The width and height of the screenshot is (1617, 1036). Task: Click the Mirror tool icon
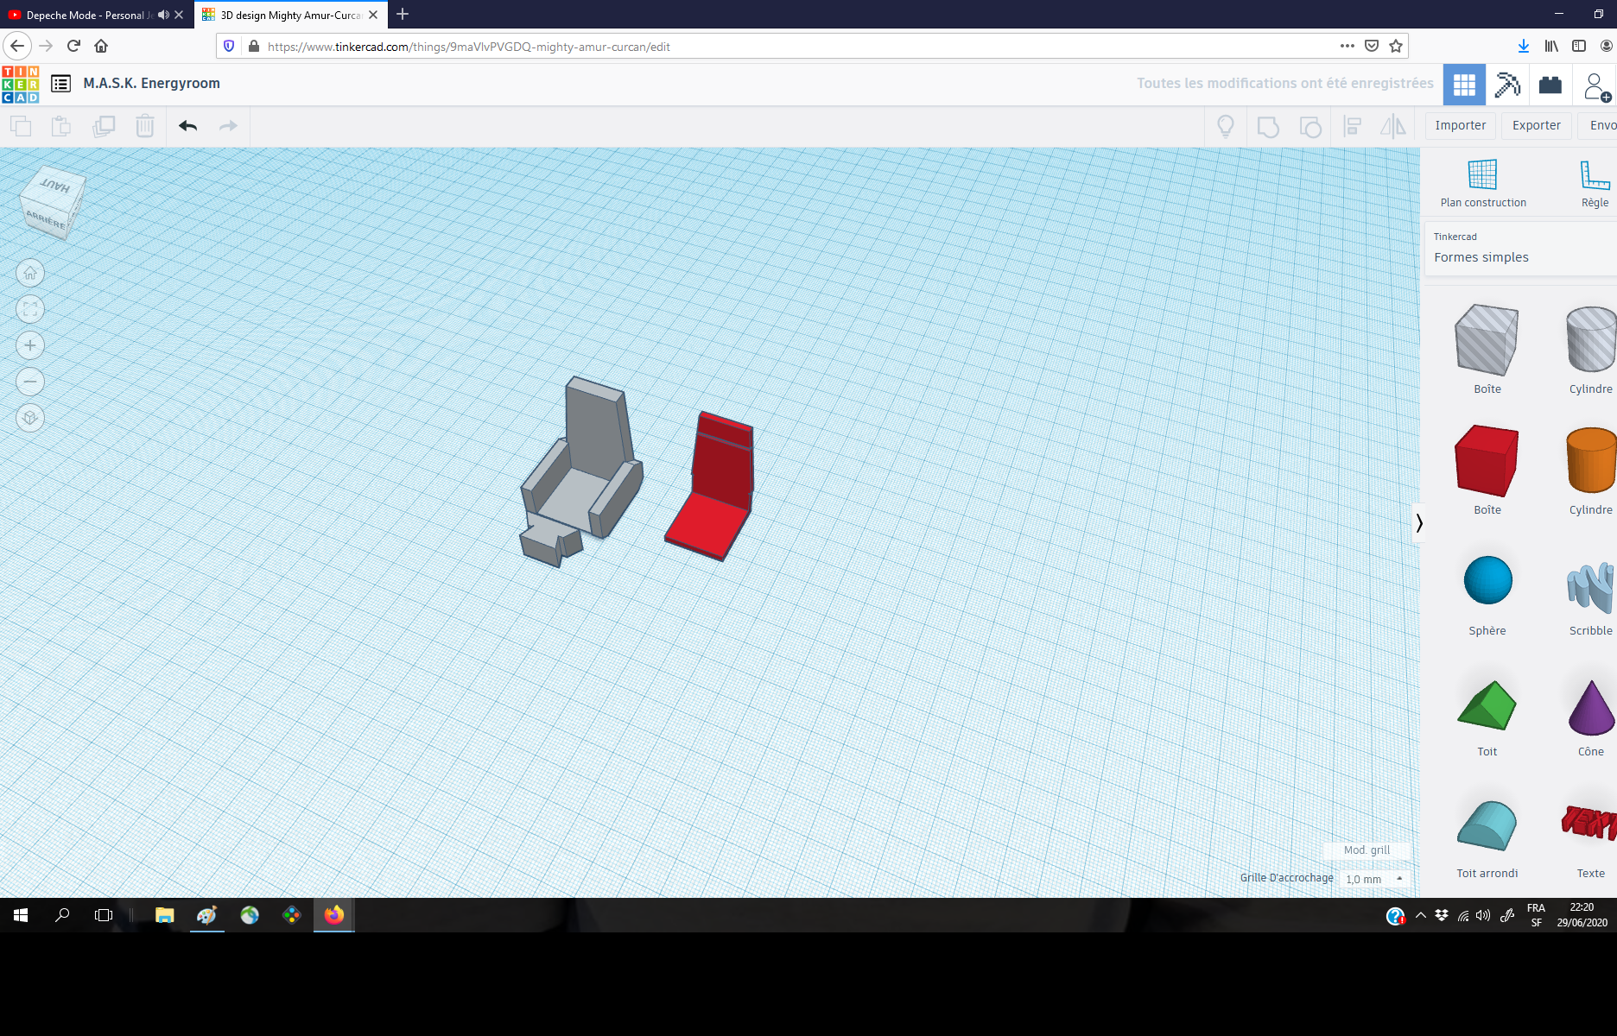pos(1393,127)
